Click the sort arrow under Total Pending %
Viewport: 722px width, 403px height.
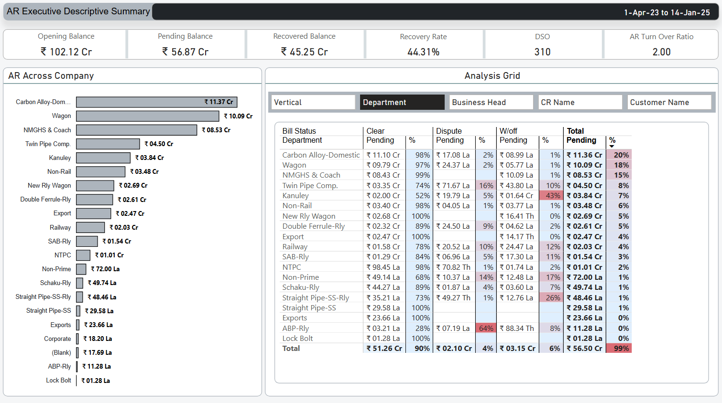point(612,146)
